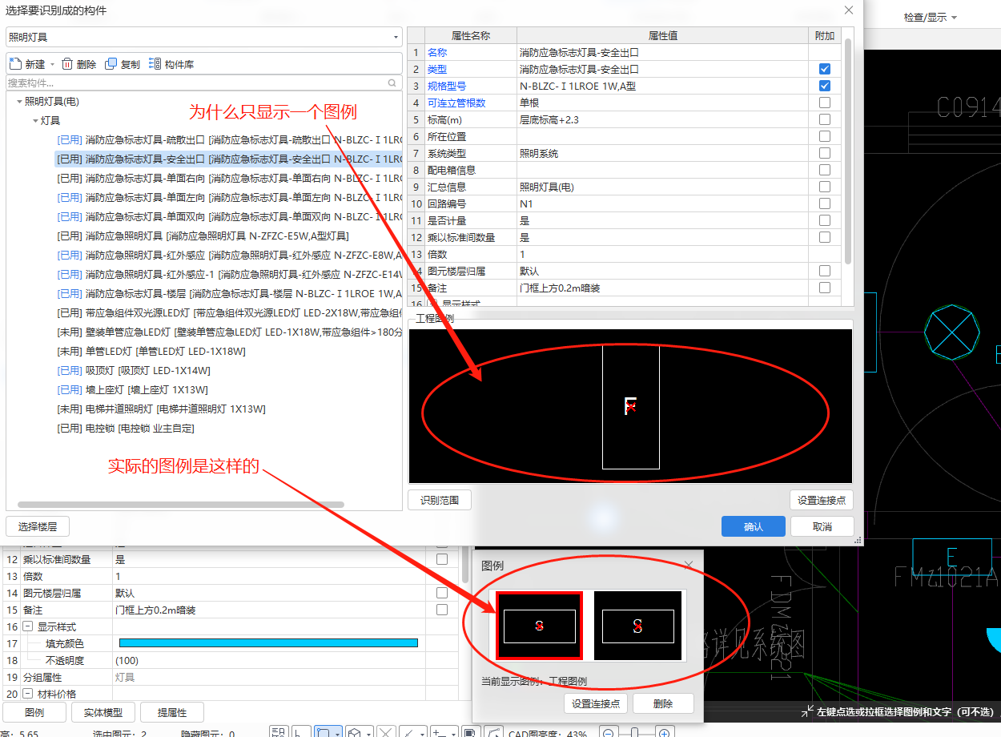
Task: Click the 取消 cancel button
Action: [822, 526]
